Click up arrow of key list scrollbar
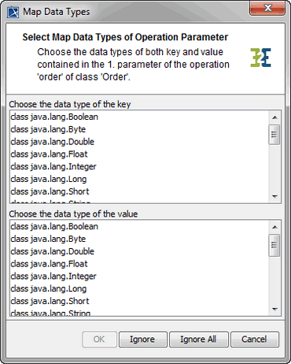291x364 pixels. 274,117
